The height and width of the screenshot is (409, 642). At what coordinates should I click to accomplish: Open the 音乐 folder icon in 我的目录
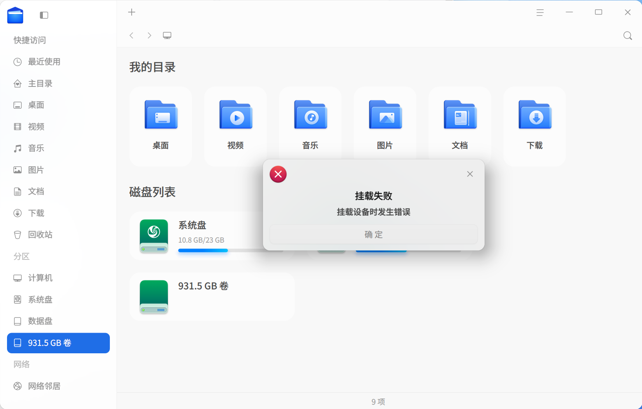310,115
